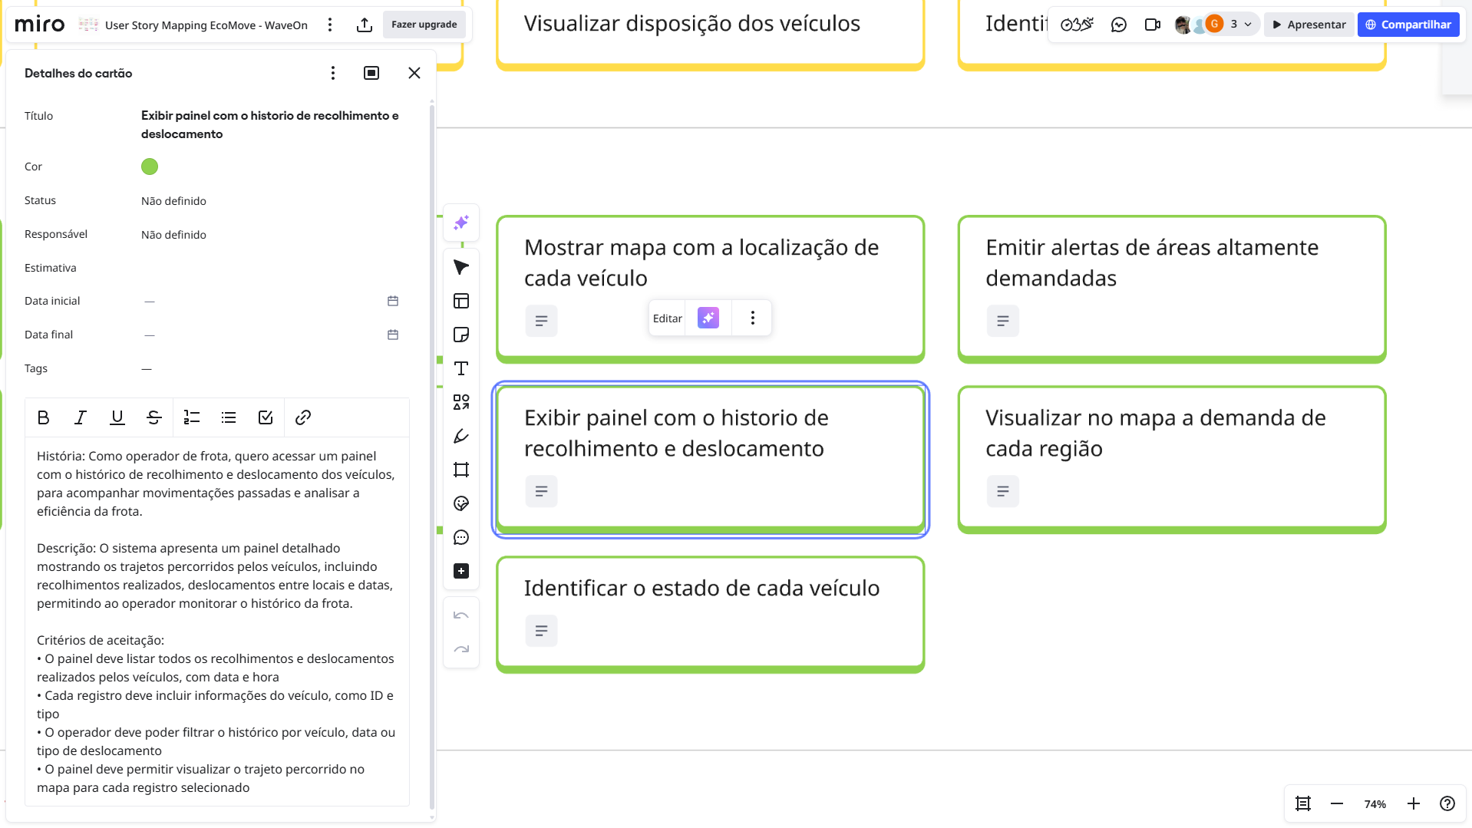Toggle italic text formatting
The height and width of the screenshot is (828, 1472).
(x=81, y=417)
